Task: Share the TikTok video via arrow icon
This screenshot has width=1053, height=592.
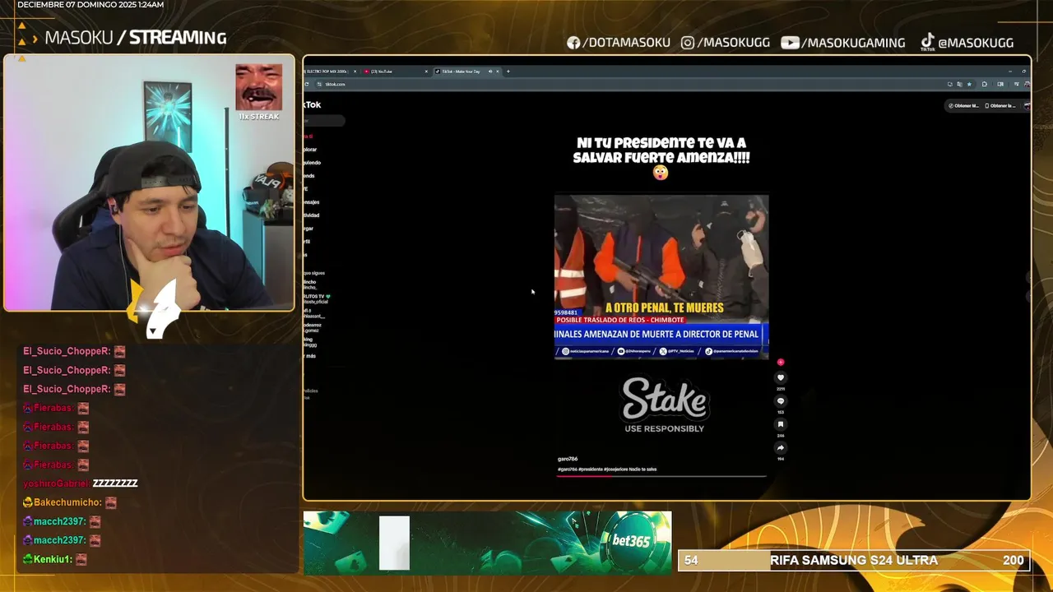Action: point(781,448)
